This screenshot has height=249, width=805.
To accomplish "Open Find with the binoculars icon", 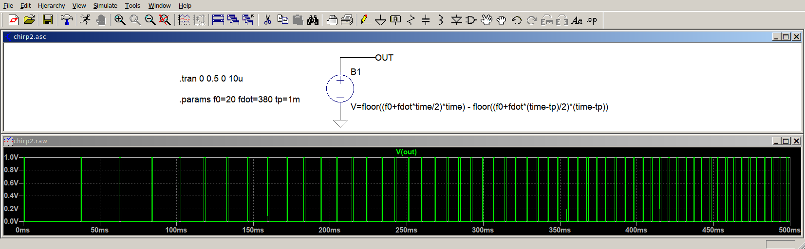I will (x=313, y=20).
